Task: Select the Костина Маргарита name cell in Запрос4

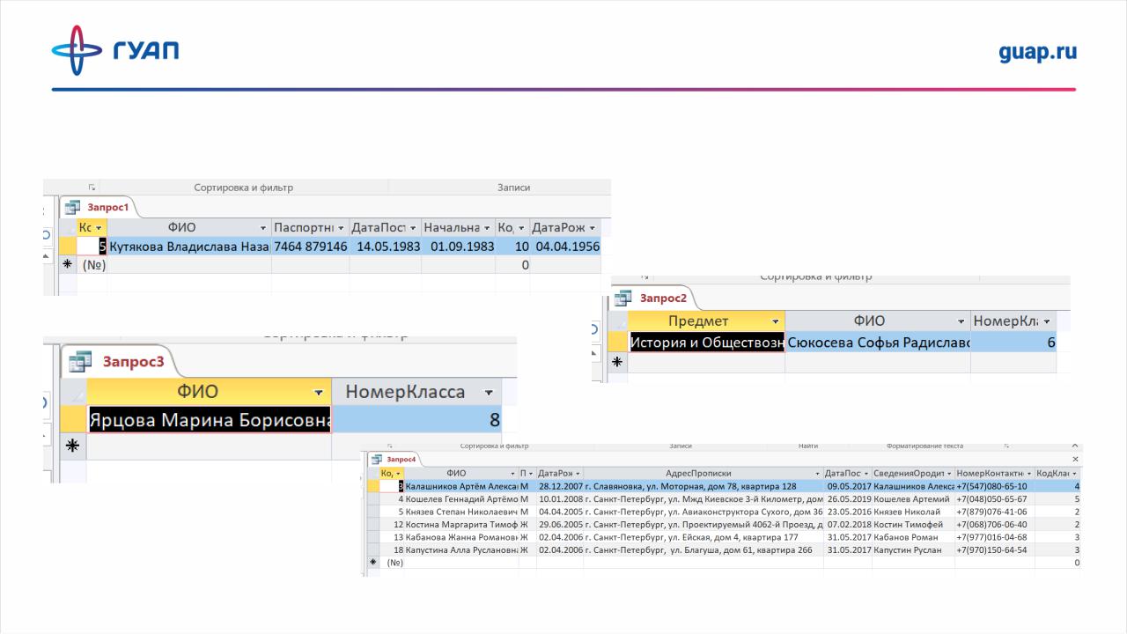Action: click(x=461, y=525)
